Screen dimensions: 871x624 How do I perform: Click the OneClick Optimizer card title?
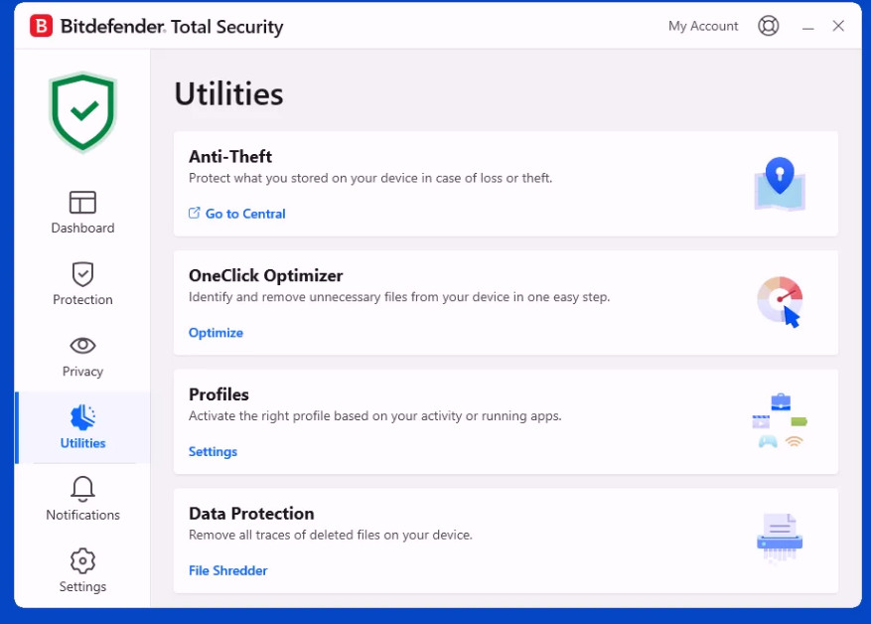266,275
